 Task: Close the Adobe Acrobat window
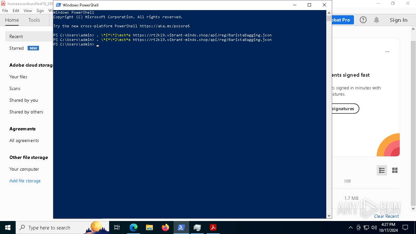click(408, 4)
